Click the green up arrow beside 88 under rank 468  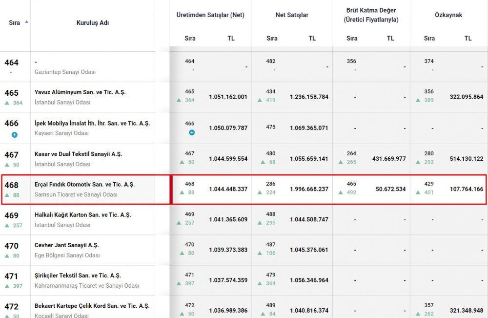click(7, 195)
